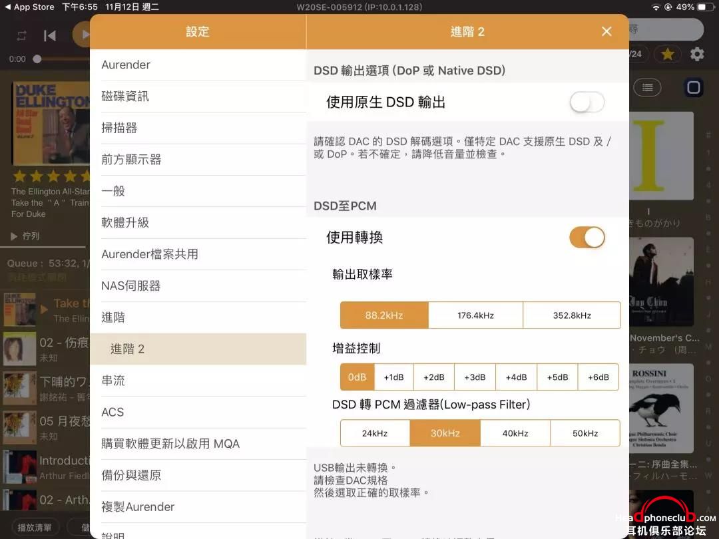Skip to previous track
This screenshot has height=539, width=719.
click(x=49, y=35)
